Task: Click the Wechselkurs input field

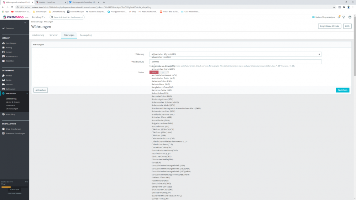Action: click(x=235, y=61)
